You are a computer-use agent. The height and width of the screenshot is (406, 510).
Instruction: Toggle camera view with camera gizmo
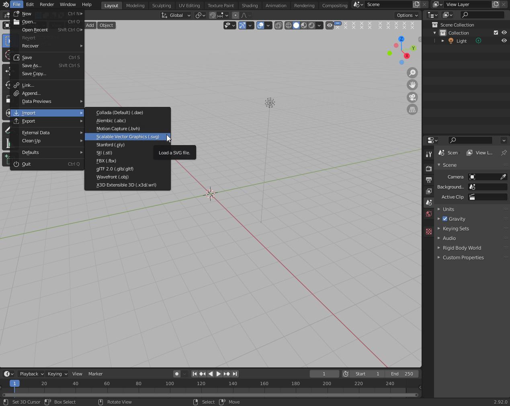412,97
